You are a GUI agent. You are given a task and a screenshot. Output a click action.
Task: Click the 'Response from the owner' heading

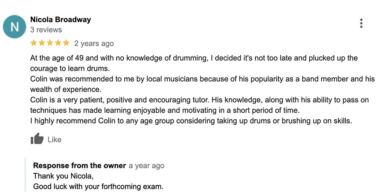[80, 166]
